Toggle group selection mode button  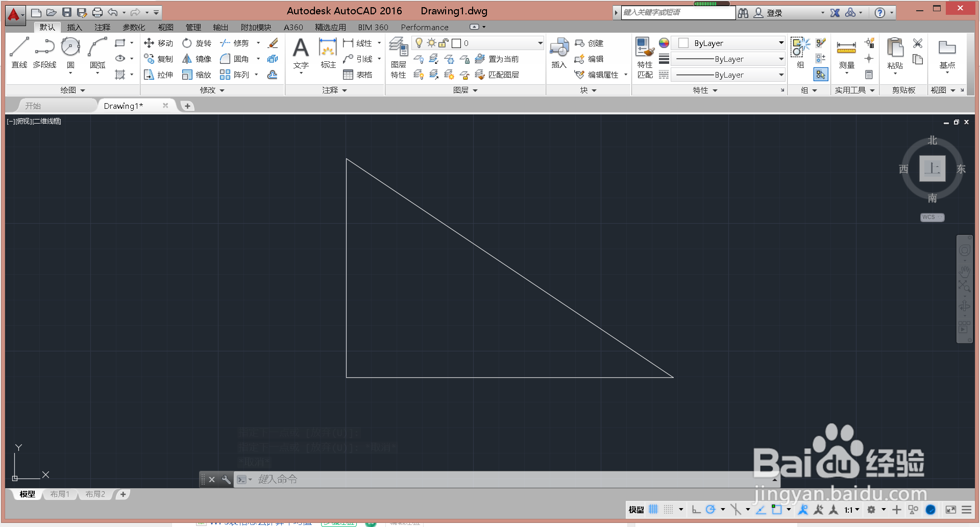coord(821,75)
